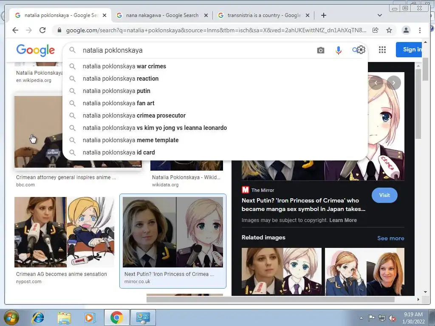The image size is (435, 326).
Task: Open the first related image thumbnail
Action: 282,272
